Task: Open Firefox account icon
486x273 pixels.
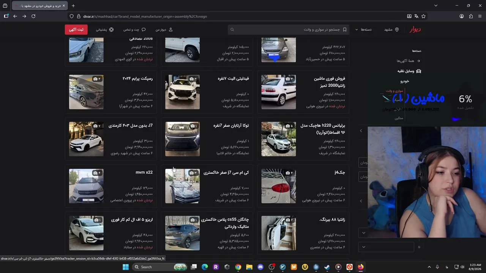Action: (x=462, y=16)
